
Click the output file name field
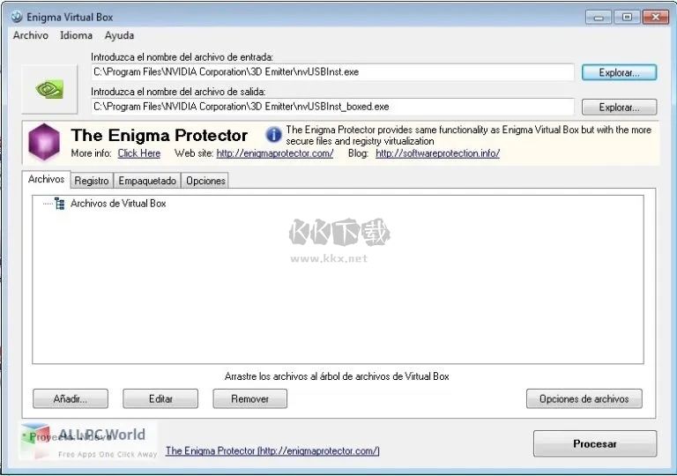(x=332, y=107)
